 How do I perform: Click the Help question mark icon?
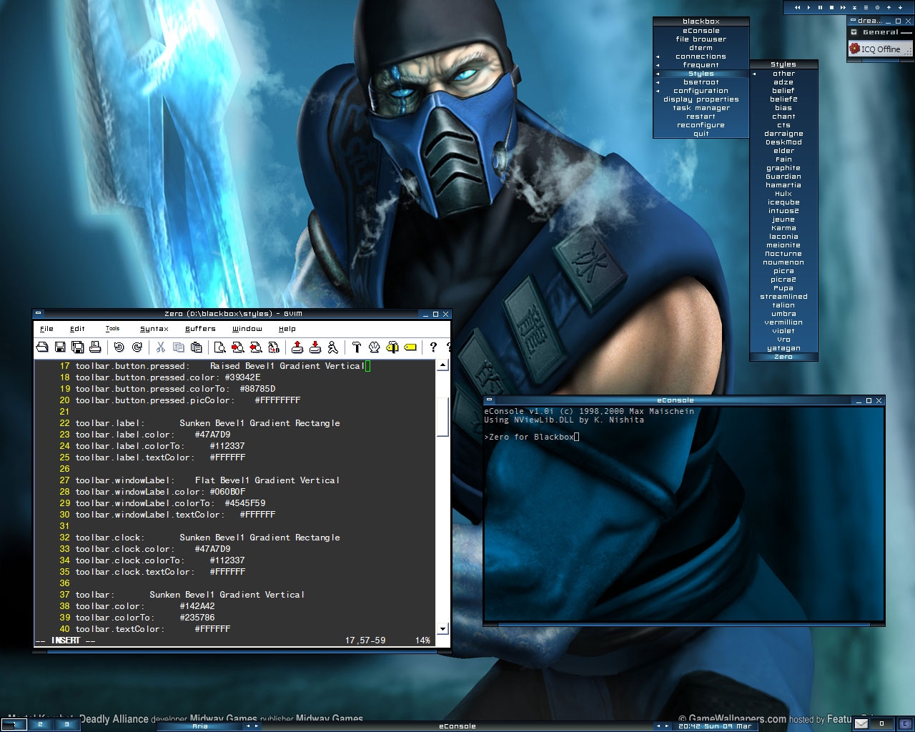click(x=433, y=347)
